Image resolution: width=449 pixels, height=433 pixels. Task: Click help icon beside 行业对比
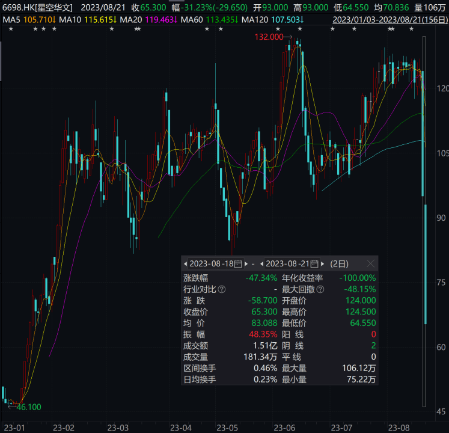[222, 289]
